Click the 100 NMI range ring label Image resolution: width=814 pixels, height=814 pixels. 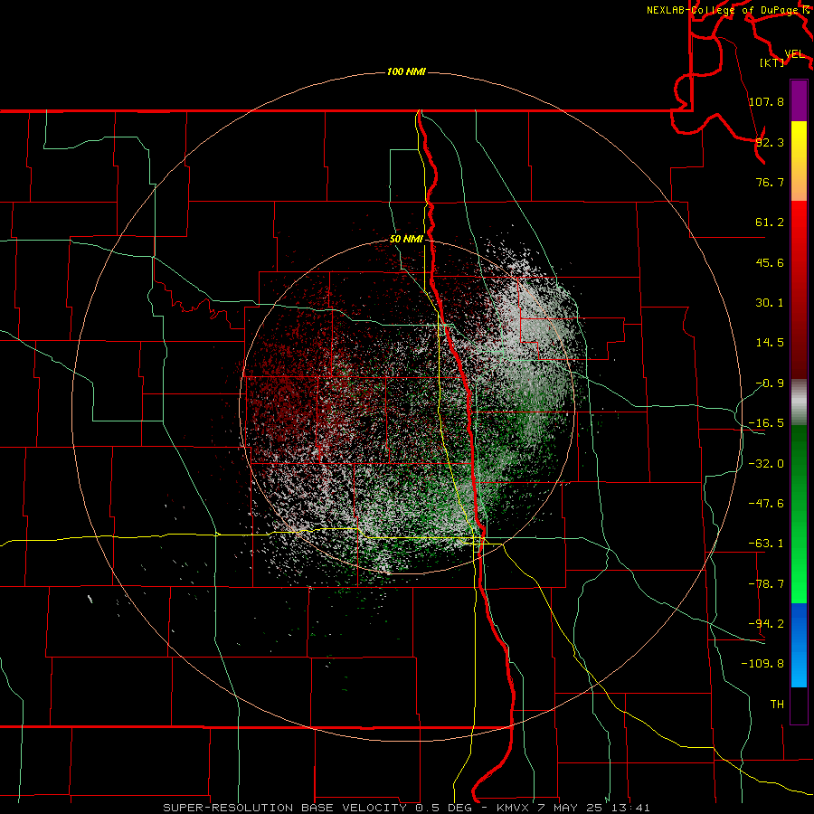click(406, 71)
